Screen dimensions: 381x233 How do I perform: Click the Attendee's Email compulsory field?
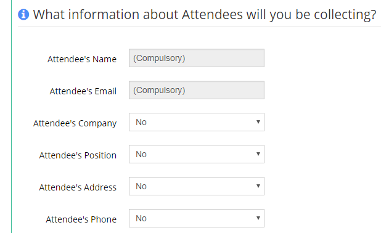[197, 90]
